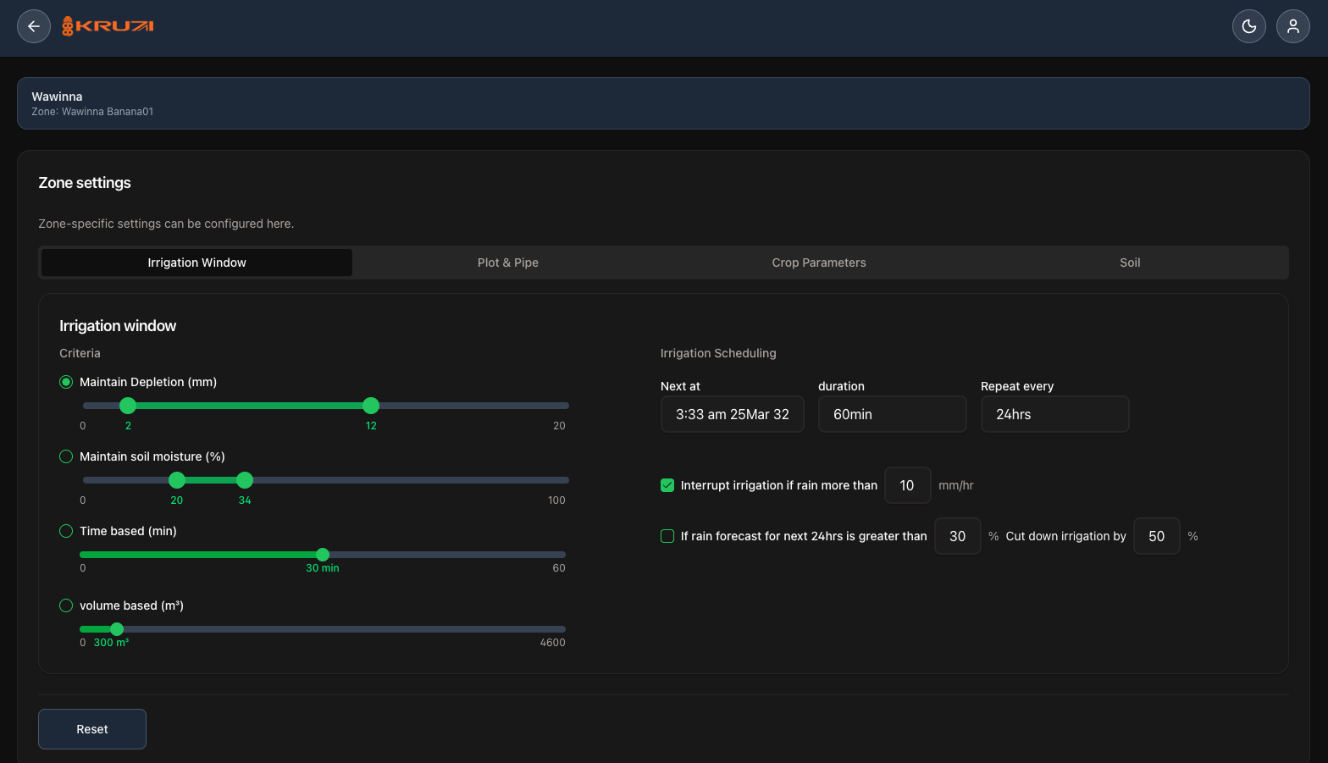Open the Soil tab
Image resolution: width=1328 pixels, height=763 pixels.
pyautogui.click(x=1130, y=263)
